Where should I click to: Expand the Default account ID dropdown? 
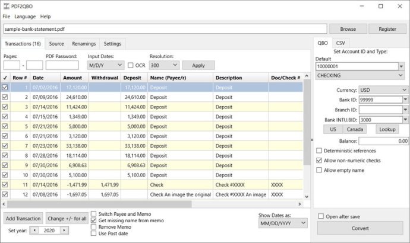[402, 66]
